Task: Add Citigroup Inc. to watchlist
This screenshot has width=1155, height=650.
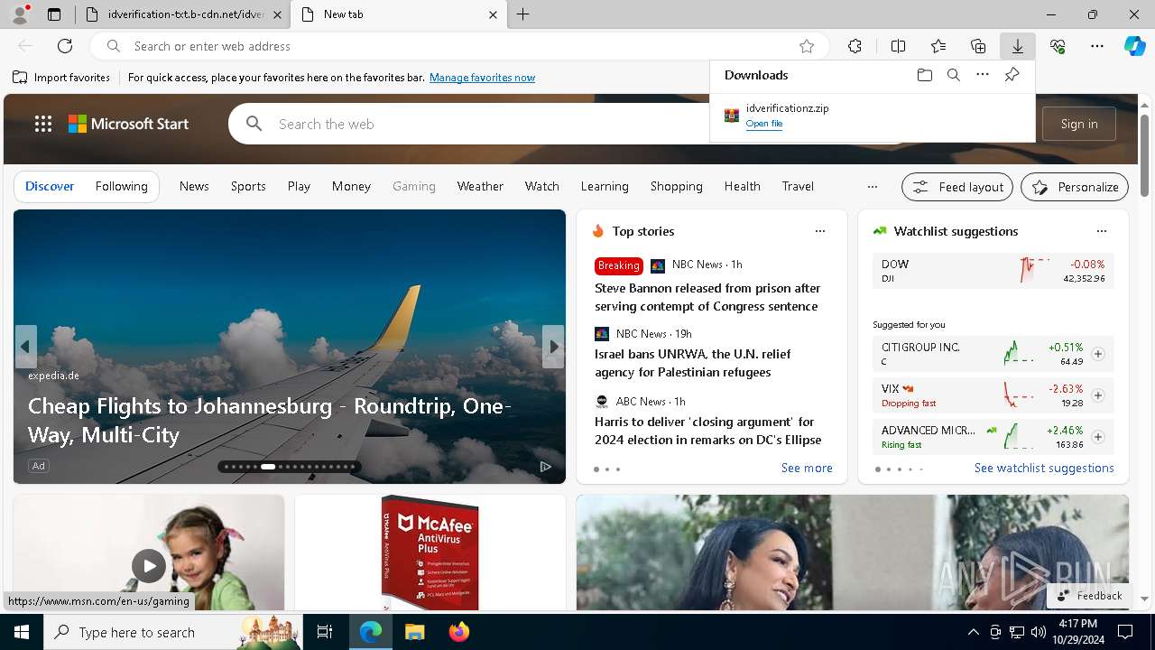Action: (x=1097, y=354)
